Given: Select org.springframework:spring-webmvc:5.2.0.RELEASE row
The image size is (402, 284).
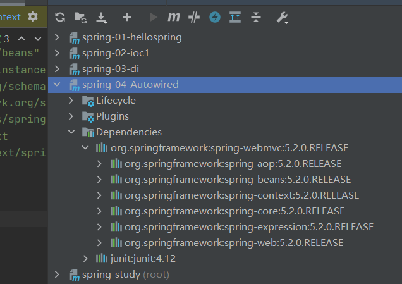Looking at the screenshot, I should [x=225, y=148].
